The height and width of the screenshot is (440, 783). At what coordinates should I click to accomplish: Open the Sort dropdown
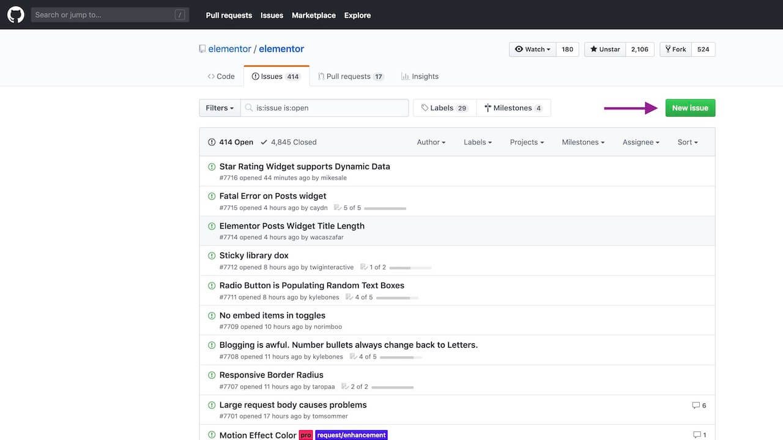pyautogui.click(x=688, y=142)
